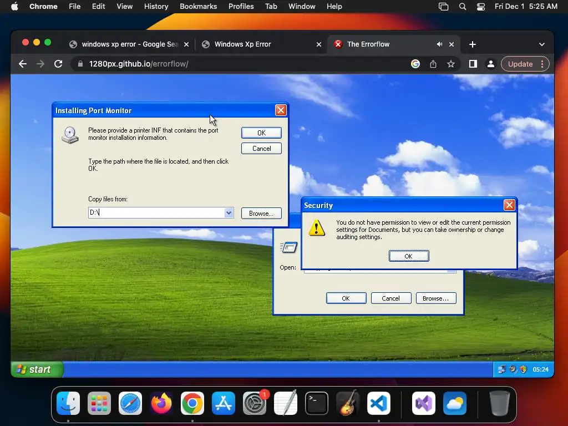Image resolution: width=568 pixels, height=426 pixels.
Task: Click the Update button in Chrome
Action: pos(520,64)
